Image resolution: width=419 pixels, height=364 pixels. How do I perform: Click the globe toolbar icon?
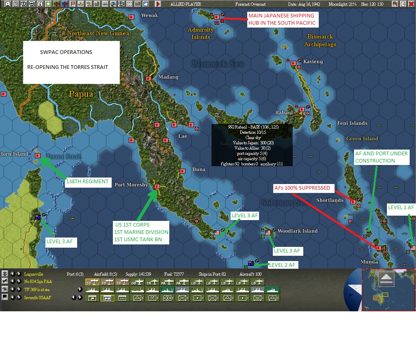click(113, 4)
